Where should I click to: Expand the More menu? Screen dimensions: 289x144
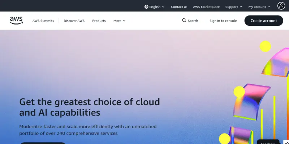[120, 21]
